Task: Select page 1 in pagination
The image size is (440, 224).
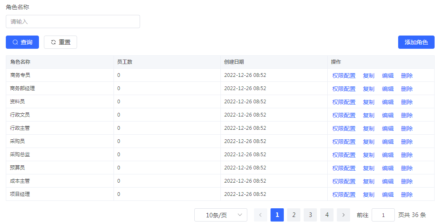Action: coord(277,215)
